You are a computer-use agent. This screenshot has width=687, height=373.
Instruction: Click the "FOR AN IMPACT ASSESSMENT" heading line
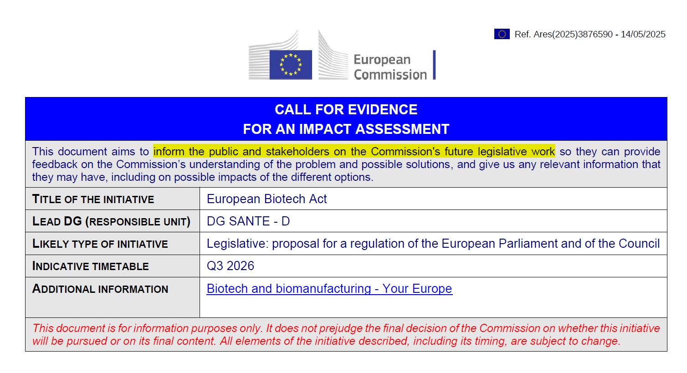click(346, 129)
